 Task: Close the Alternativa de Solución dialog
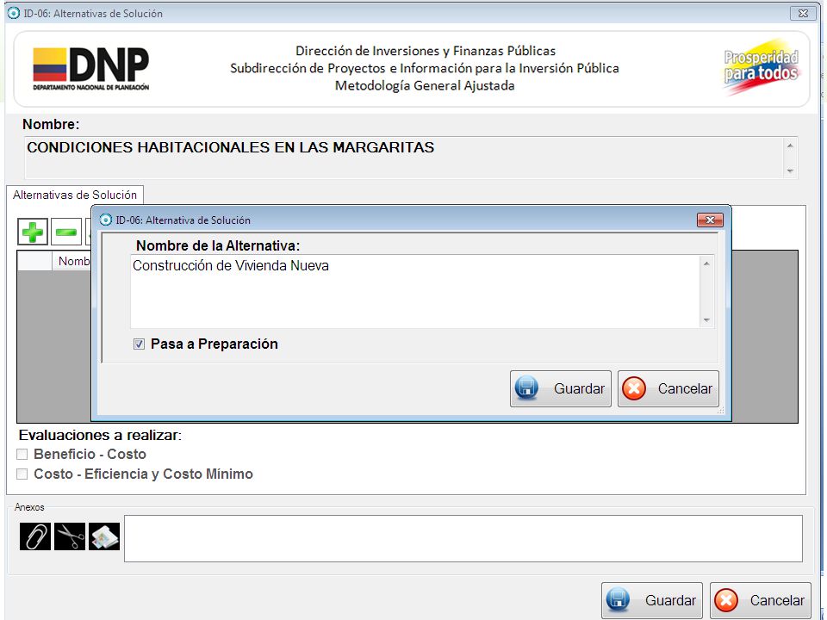point(710,220)
